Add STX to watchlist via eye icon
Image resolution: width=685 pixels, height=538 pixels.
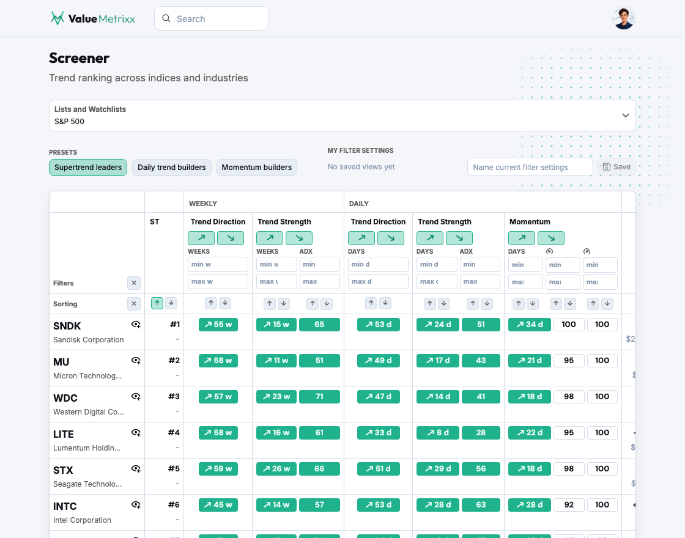click(136, 468)
